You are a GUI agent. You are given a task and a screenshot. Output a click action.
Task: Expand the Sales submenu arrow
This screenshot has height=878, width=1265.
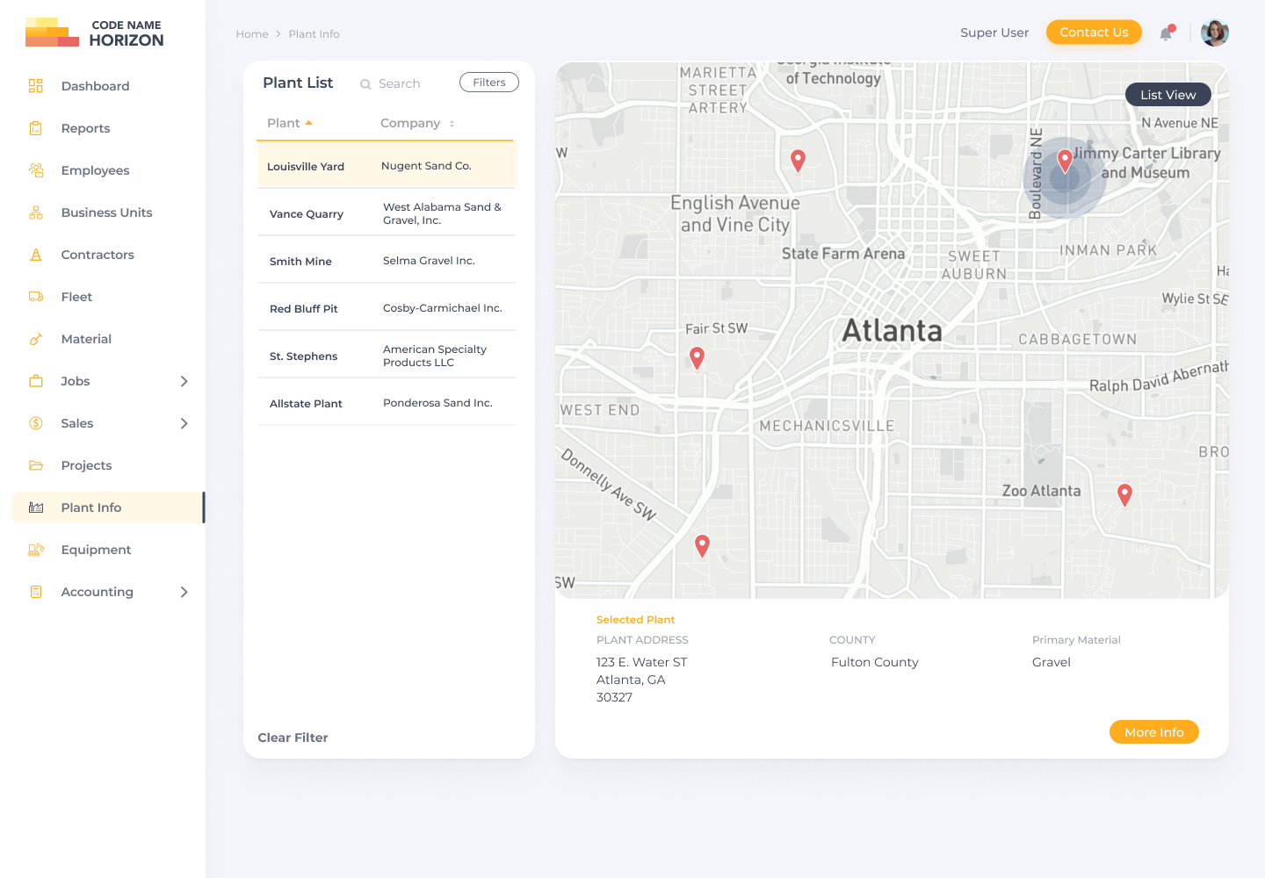(184, 423)
